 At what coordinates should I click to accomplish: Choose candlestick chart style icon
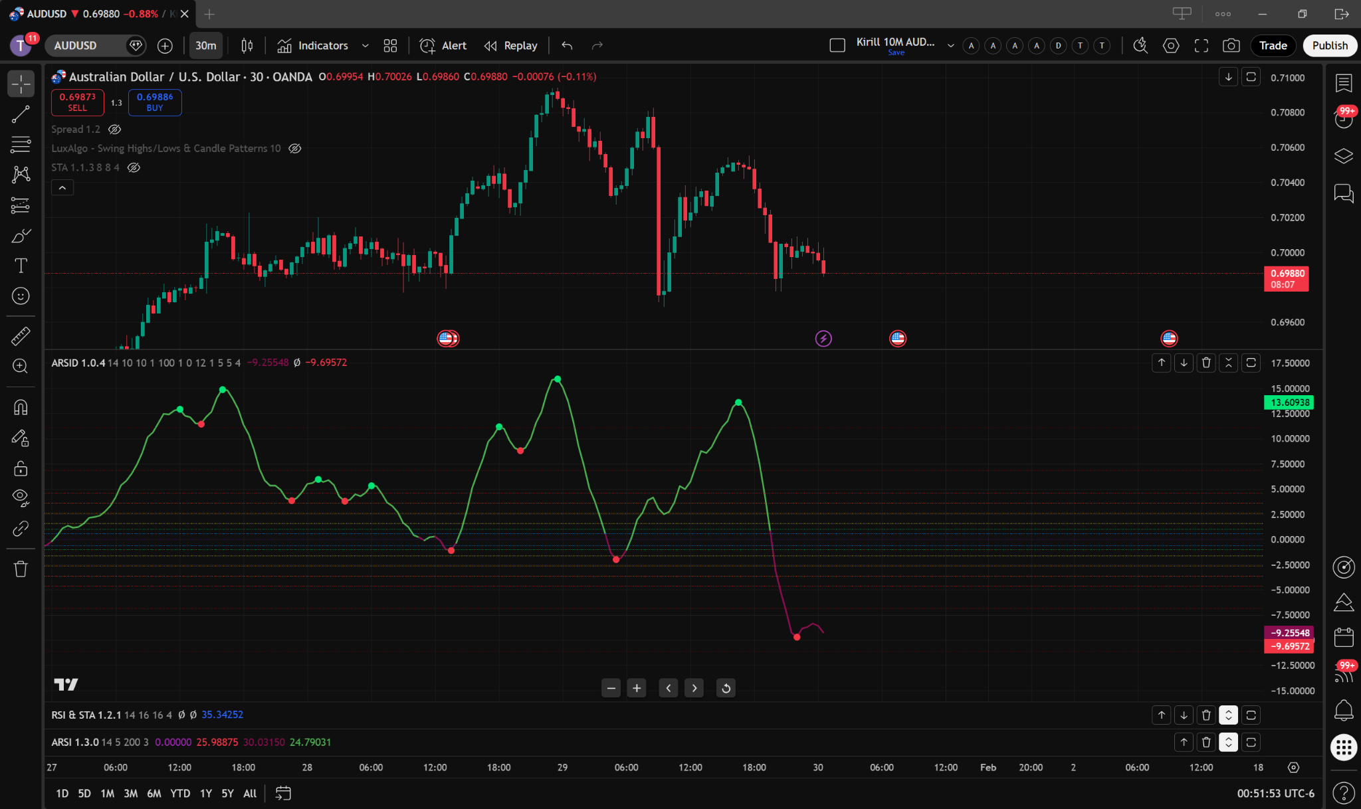pos(247,45)
